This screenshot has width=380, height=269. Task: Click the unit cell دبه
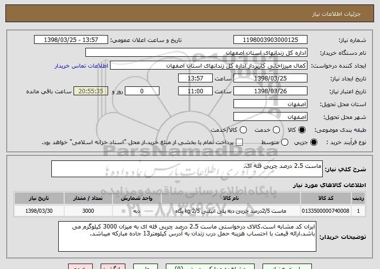(137, 211)
